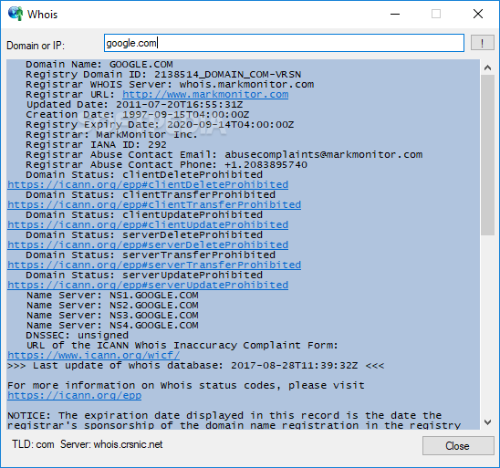Image resolution: width=500 pixels, height=468 pixels.
Task: Open the serverDeleteProhibited icann link
Action: tap(148, 244)
